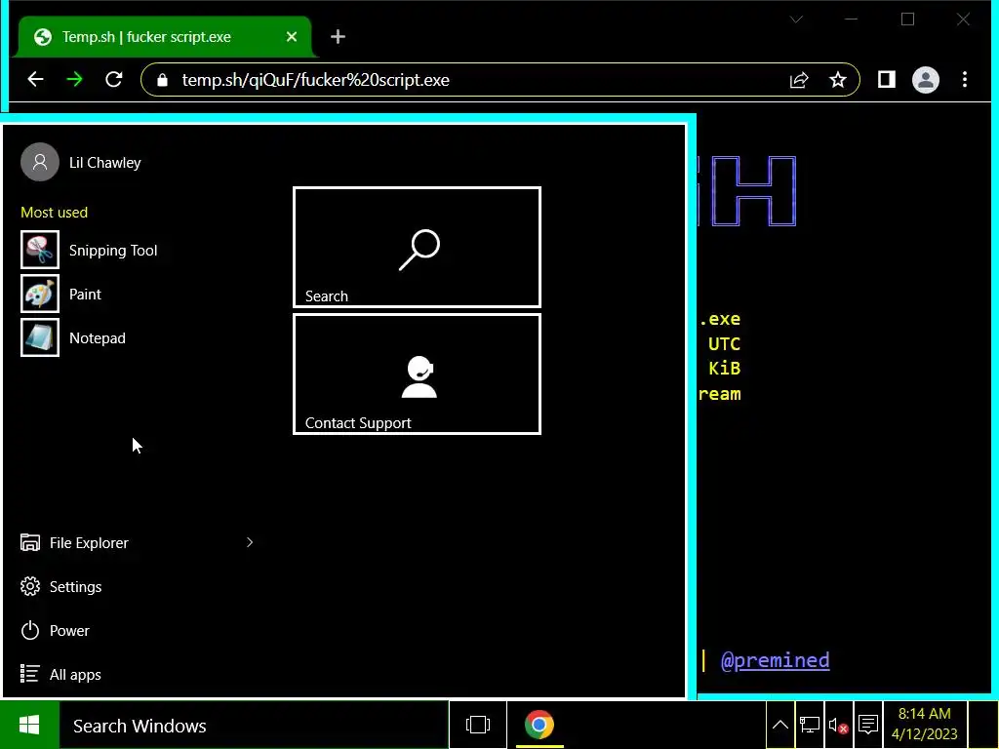Viewport: 999px width, 749px height.
Task: Open Chrome three-dot menu
Action: coord(965,80)
